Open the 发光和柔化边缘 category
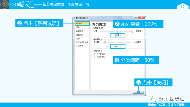 click(x=82, y=42)
